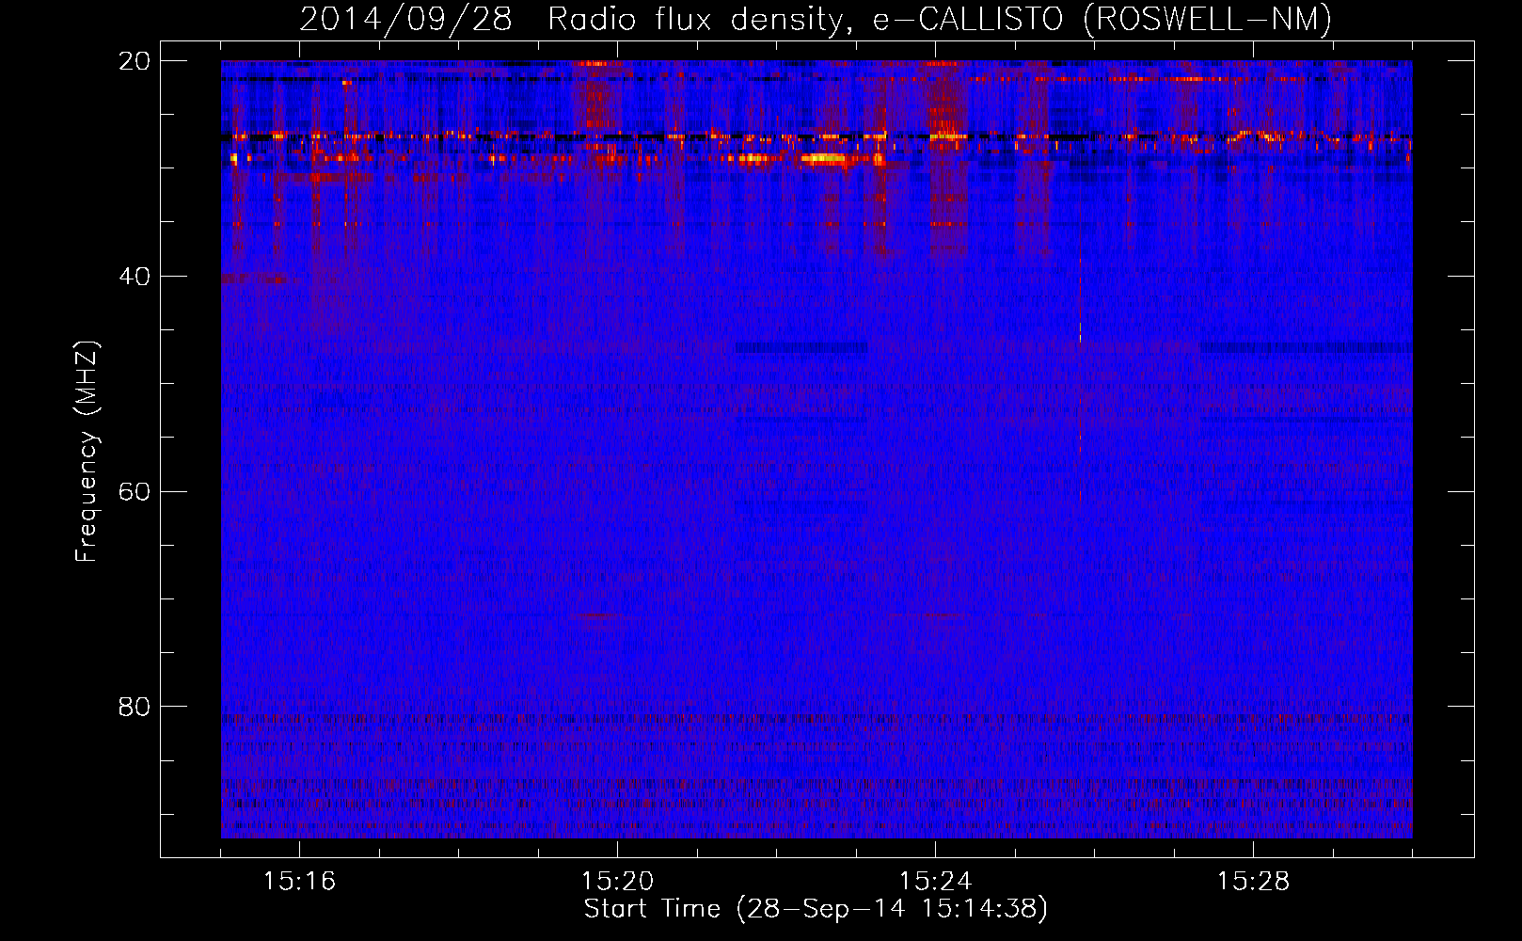
Task: Click the 15:24 time axis label
Action: click(x=935, y=881)
